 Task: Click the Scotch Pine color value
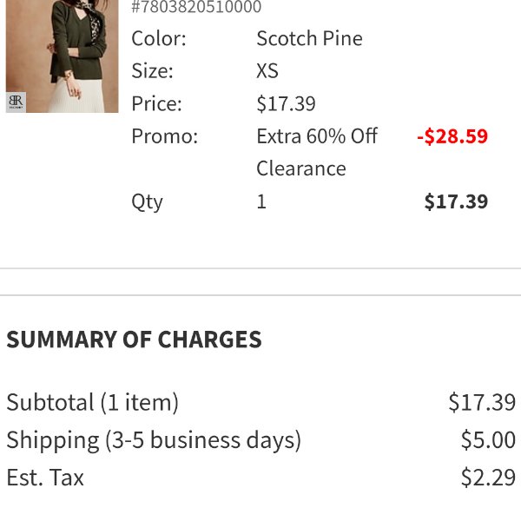pos(309,38)
